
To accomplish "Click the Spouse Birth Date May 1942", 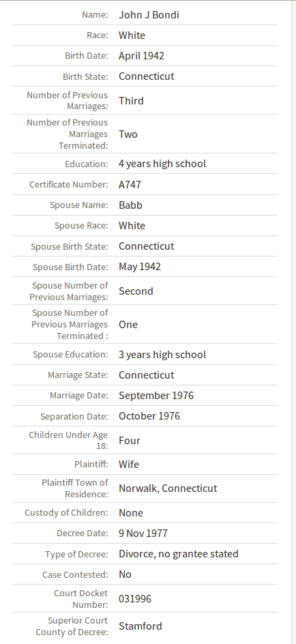I will click(x=140, y=267).
